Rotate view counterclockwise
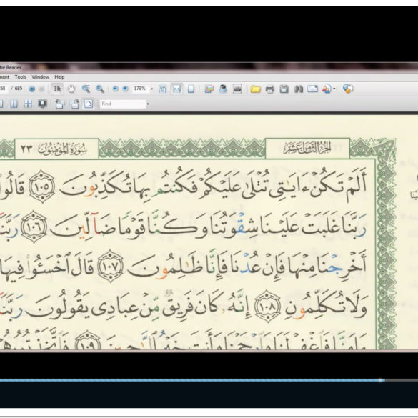418x418 pixels. click(60, 104)
